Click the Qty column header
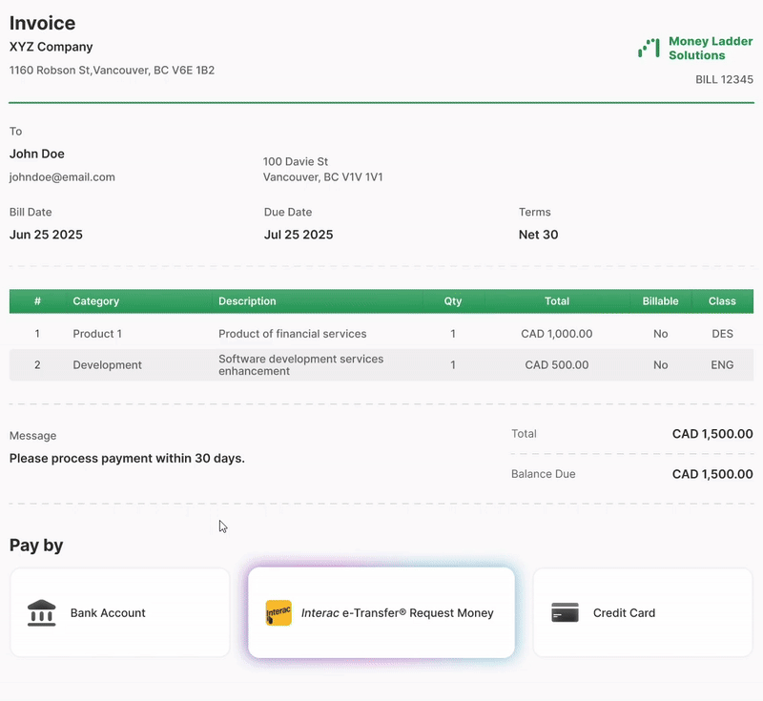Image resolution: width=763 pixels, height=701 pixels. click(453, 301)
